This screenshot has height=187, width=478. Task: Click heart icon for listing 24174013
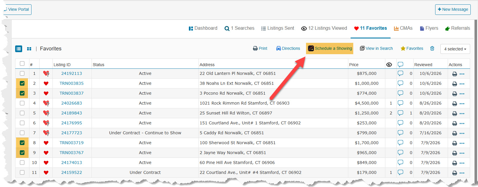tap(46, 163)
